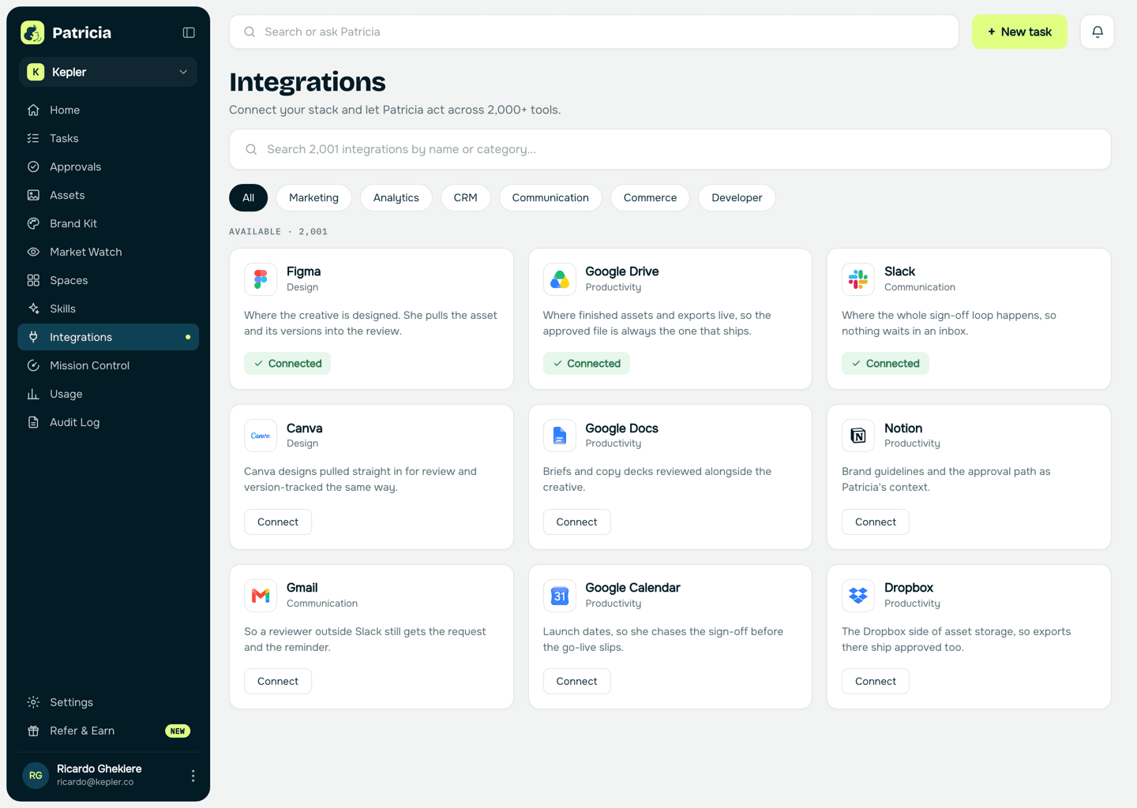Click the Slack logo icon
The image size is (1137, 808).
coord(858,279)
